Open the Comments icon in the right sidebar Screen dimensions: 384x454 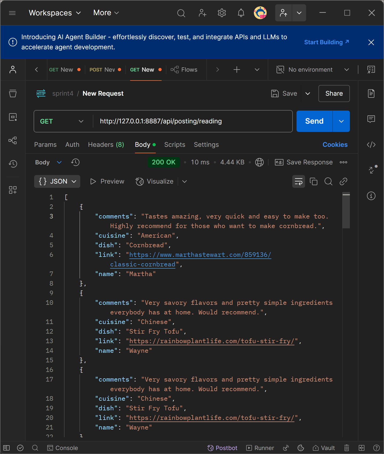click(371, 119)
